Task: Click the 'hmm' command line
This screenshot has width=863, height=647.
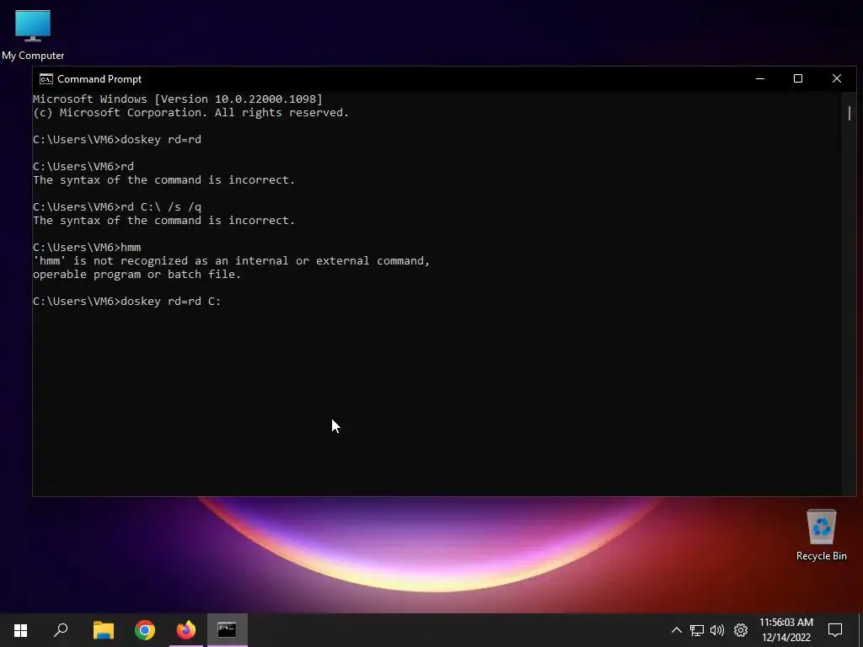Action: (x=87, y=247)
